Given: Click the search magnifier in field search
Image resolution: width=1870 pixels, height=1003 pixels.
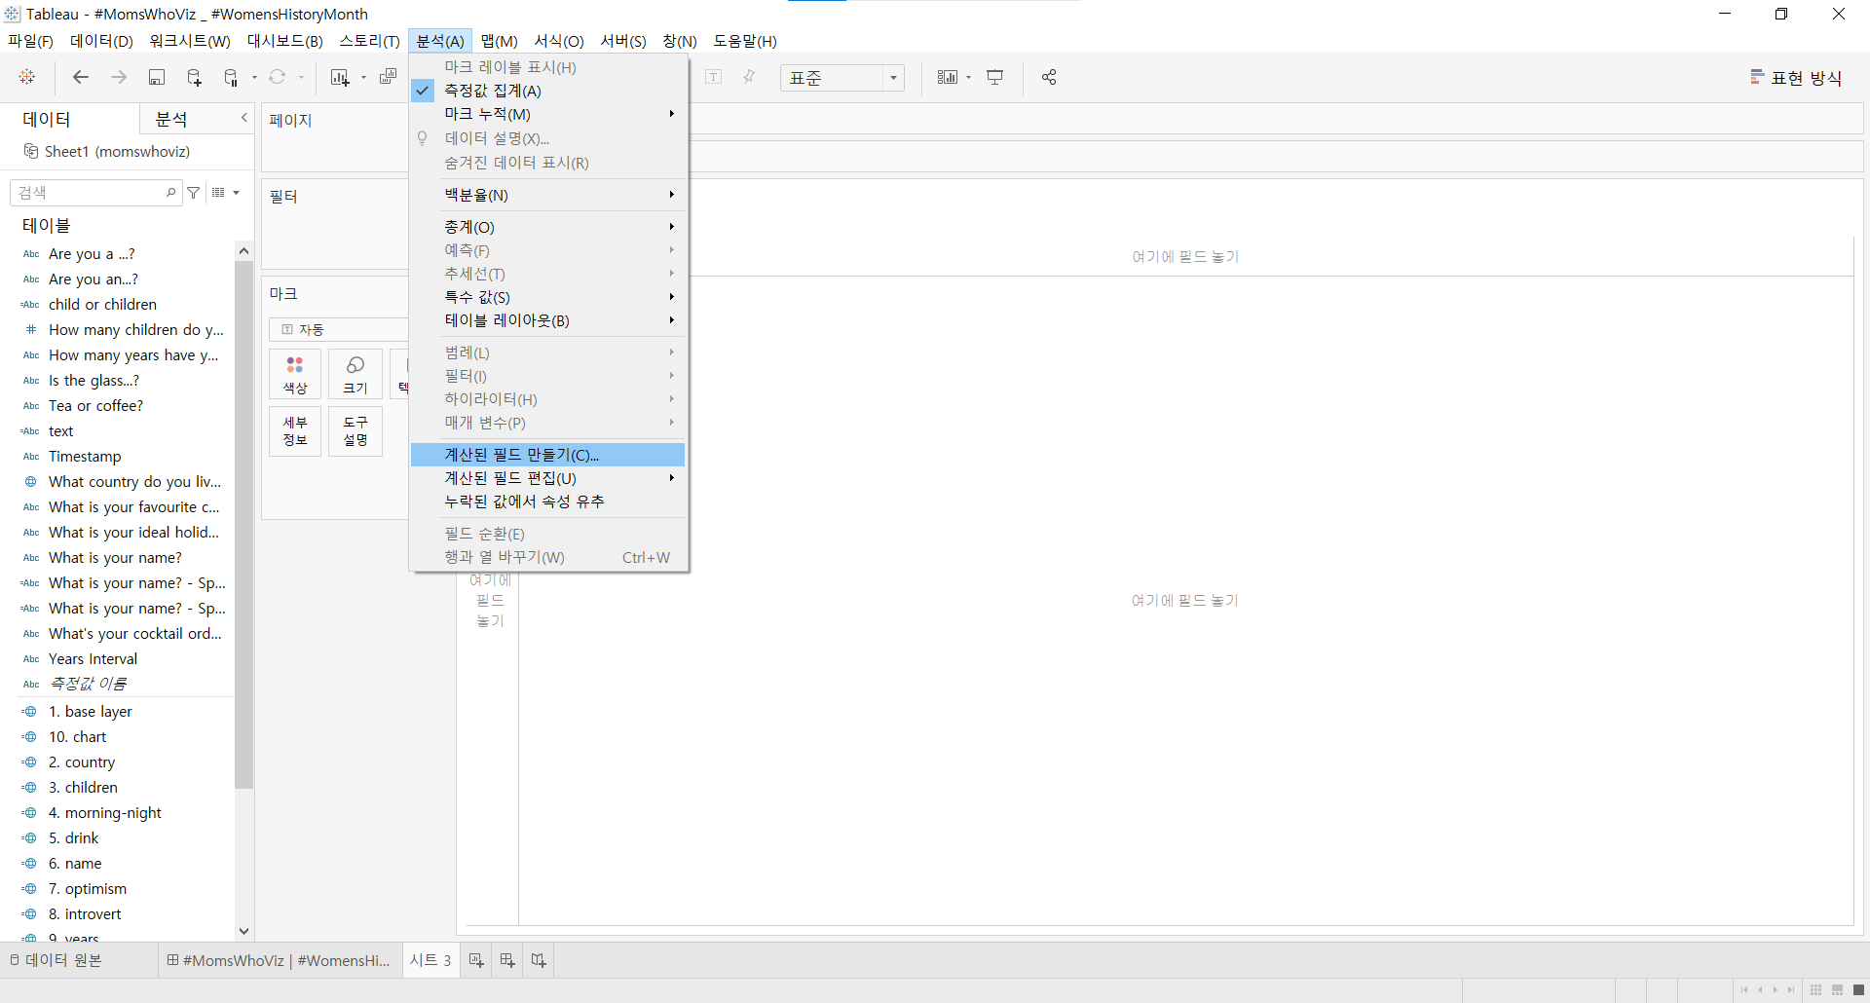Looking at the screenshot, I should click(x=171, y=193).
